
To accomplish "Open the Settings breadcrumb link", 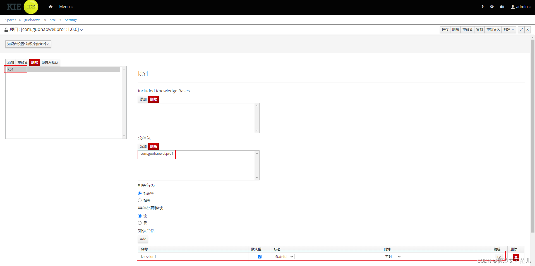I will (x=71, y=20).
